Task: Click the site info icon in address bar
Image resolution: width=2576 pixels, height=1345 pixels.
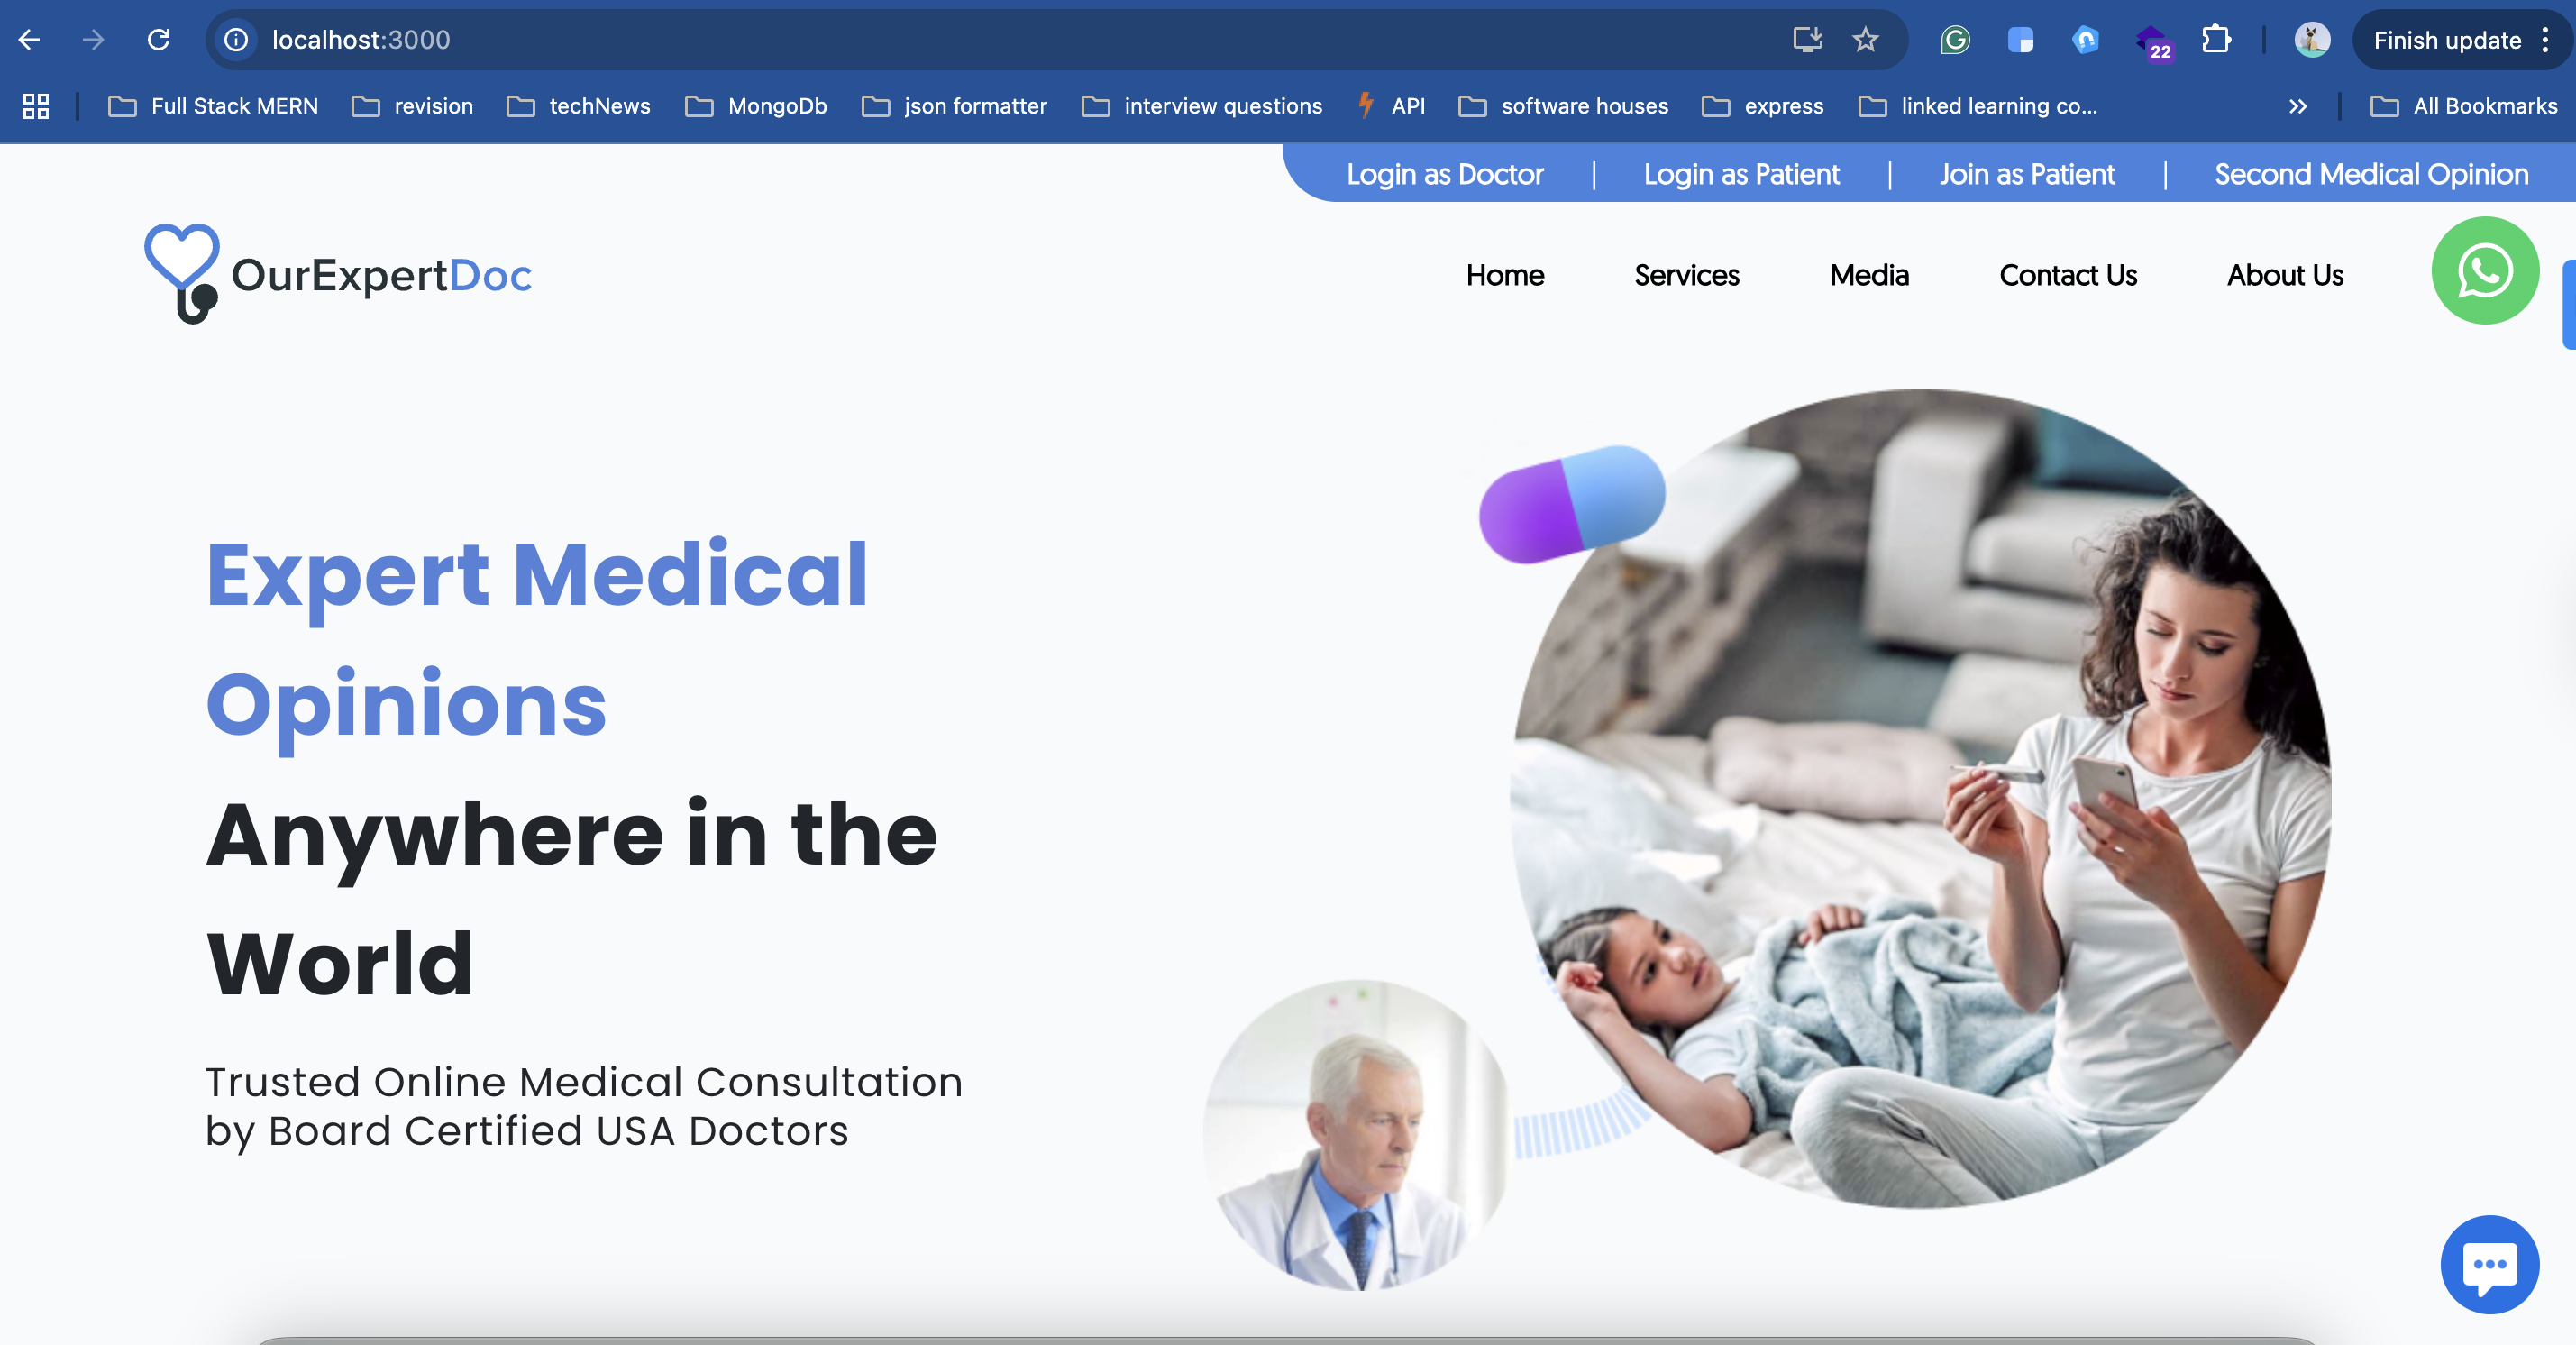Action: click(x=236, y=40)
